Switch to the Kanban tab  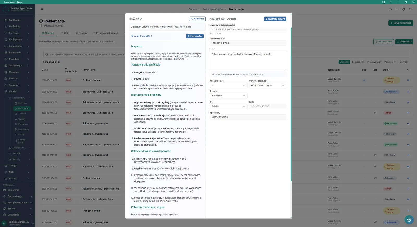(81, 33)
